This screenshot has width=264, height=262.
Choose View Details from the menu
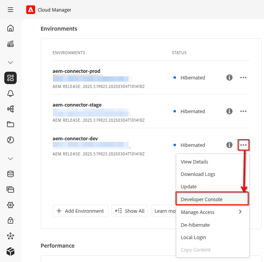click(212, 162)
